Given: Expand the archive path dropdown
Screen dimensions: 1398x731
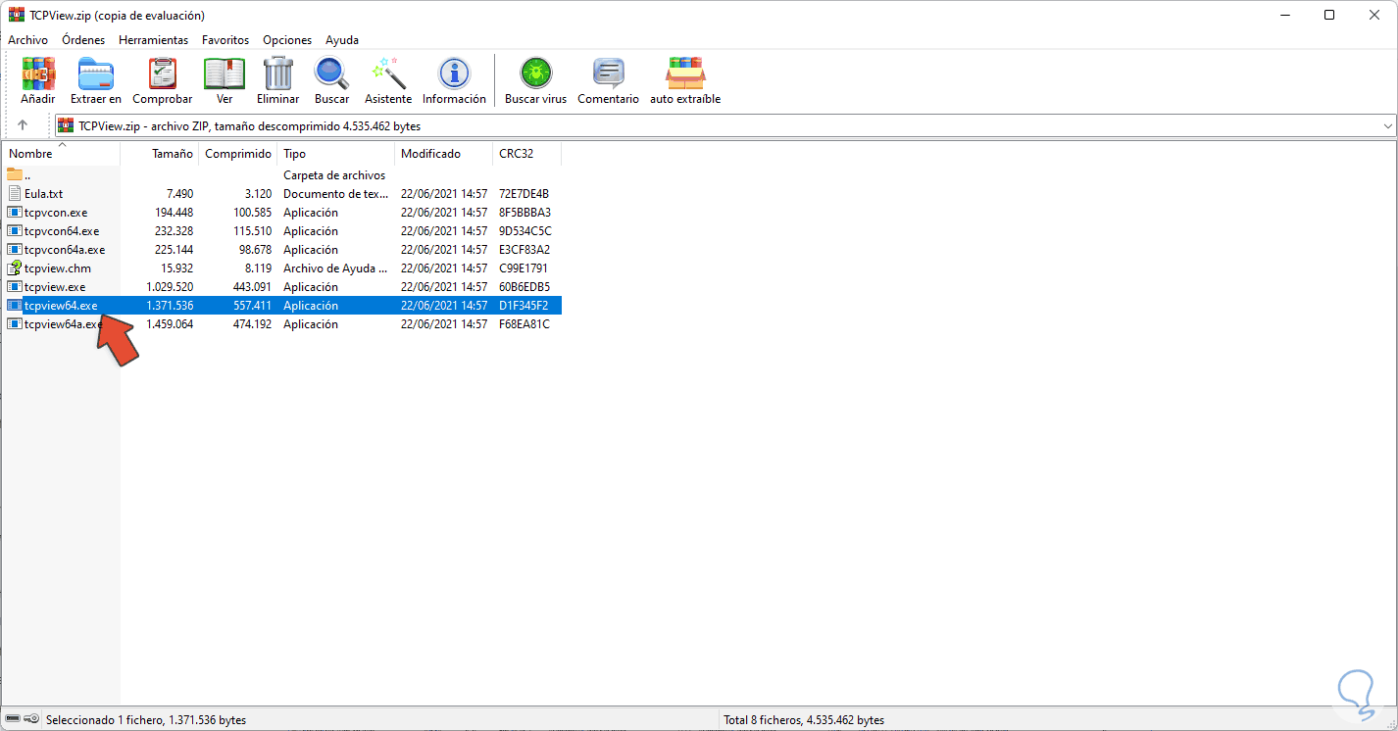Looking at the screenshot, I should (1387, 125).
